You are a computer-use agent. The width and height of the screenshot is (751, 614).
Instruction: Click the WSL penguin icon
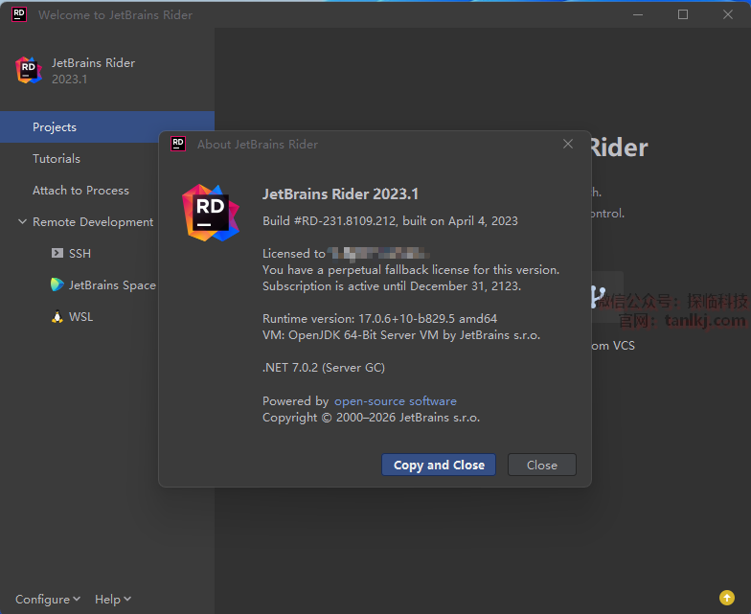point(57,317)
